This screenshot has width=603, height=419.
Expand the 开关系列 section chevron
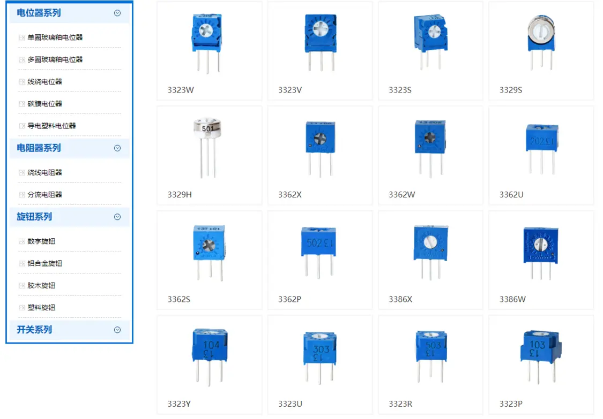[117, 330]
